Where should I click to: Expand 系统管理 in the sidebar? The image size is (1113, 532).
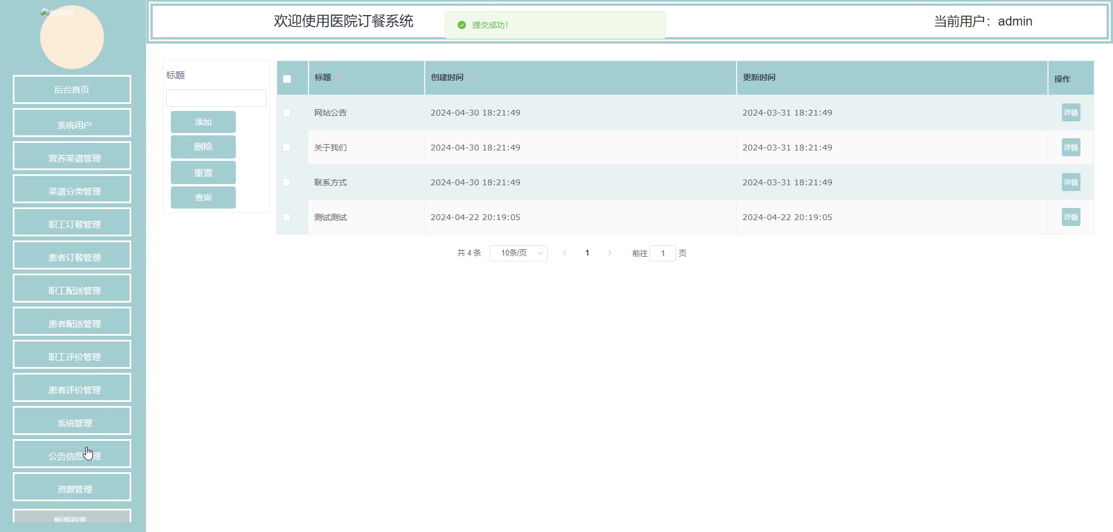72,420
